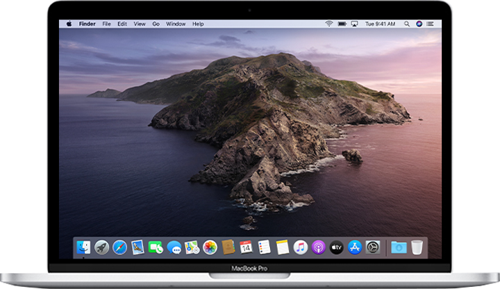
Task: Open the Photos app in dock
Action: pyautogui.click(x=210, y=247)
